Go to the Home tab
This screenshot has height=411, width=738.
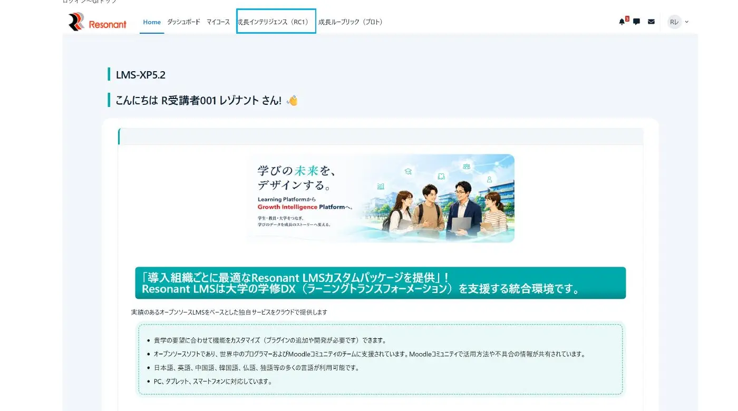click(152, 22)
